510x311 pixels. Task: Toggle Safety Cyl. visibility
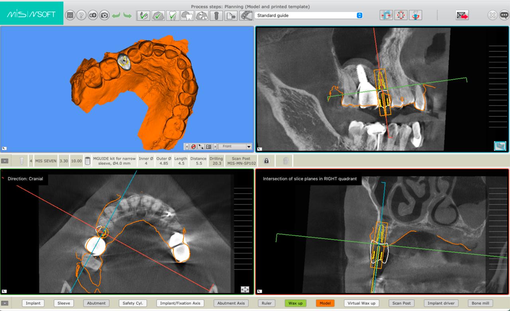pos(133,303)
